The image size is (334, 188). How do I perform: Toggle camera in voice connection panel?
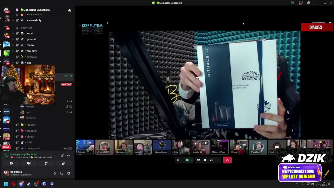click(11, 163)
